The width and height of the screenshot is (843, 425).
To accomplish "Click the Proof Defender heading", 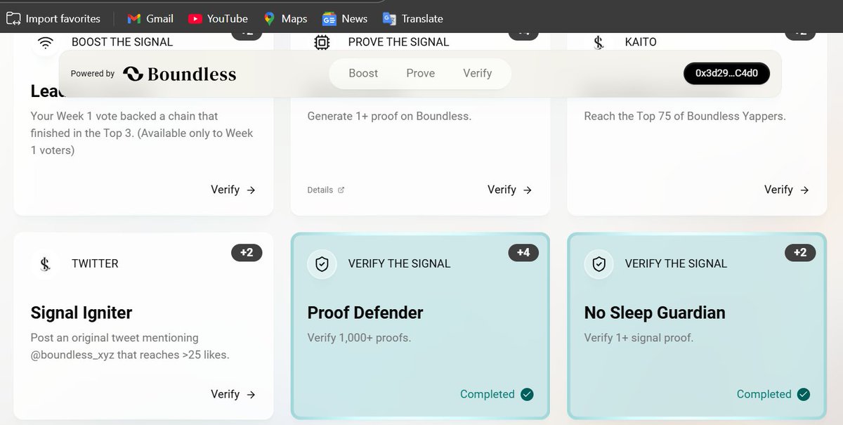I will 365,313.
